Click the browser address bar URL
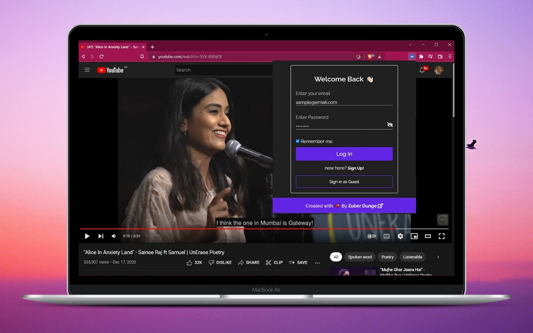Viewport: 533px width, 333px height. (190, 57)
